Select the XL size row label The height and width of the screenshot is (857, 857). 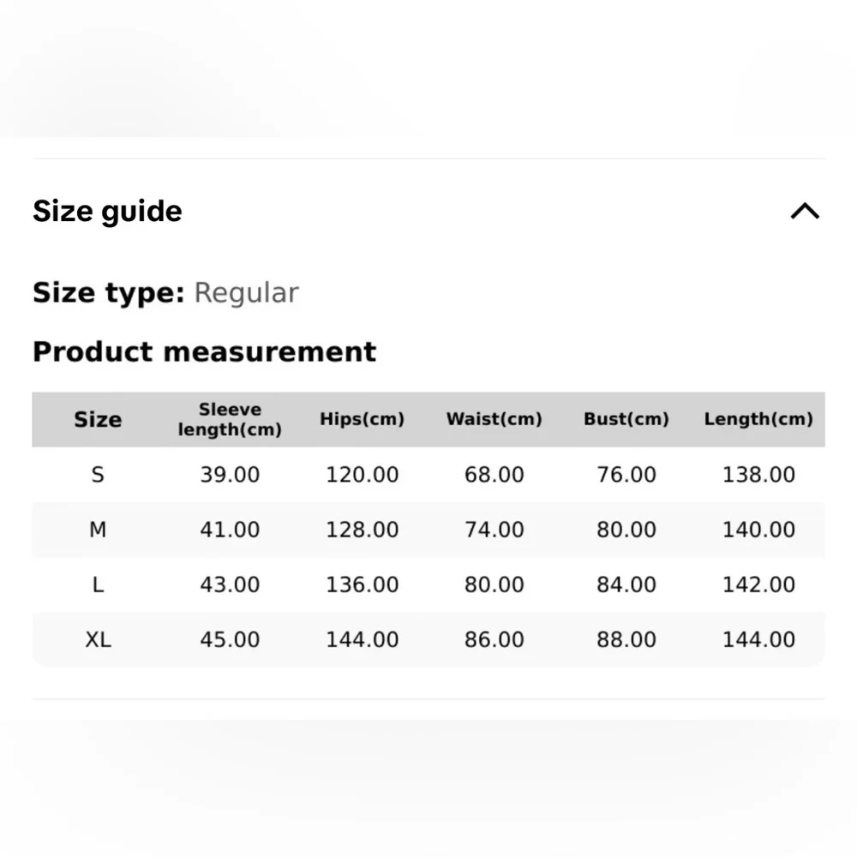(98, 639)
